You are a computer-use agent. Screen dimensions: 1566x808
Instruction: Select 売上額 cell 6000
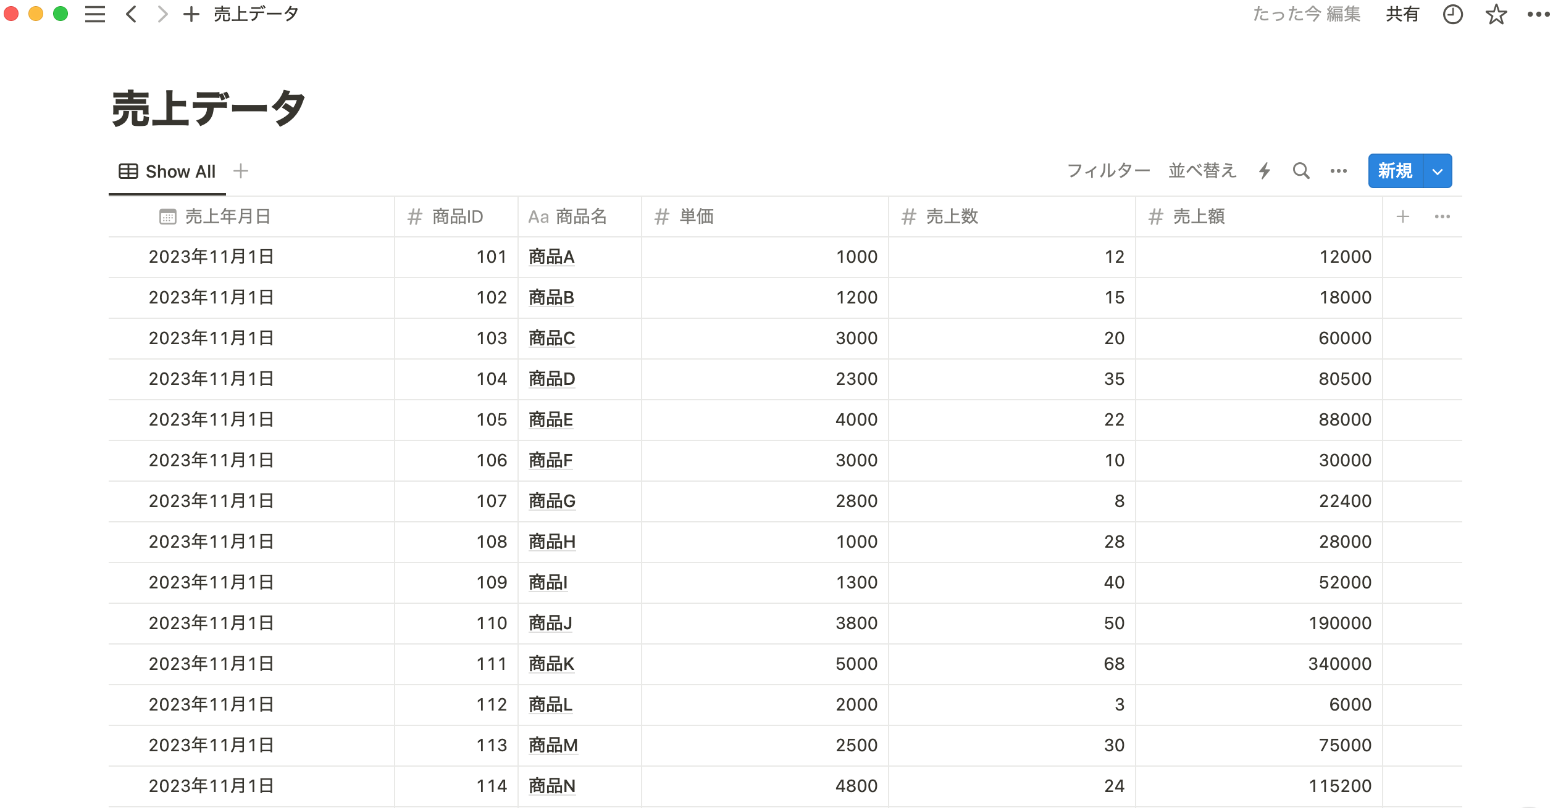(1259, 704)
